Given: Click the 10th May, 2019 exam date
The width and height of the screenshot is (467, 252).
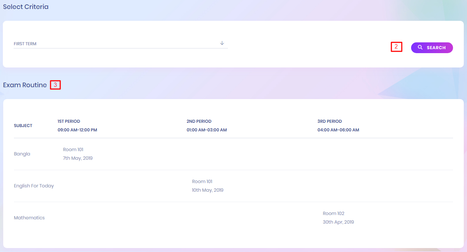Looking at the screenshot, I should click(208, 190).
